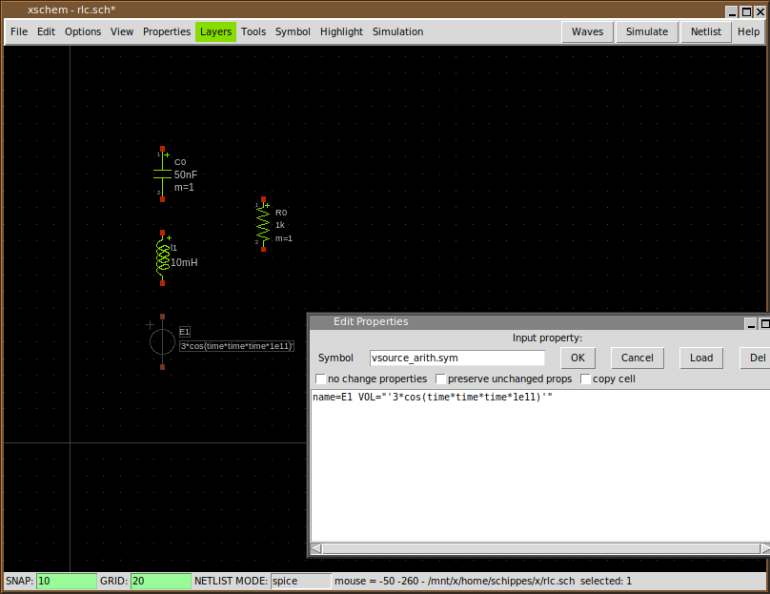Viewport: 770px width, 594px height.
Task: Open the Layers menu
Action: click(215, 31)
